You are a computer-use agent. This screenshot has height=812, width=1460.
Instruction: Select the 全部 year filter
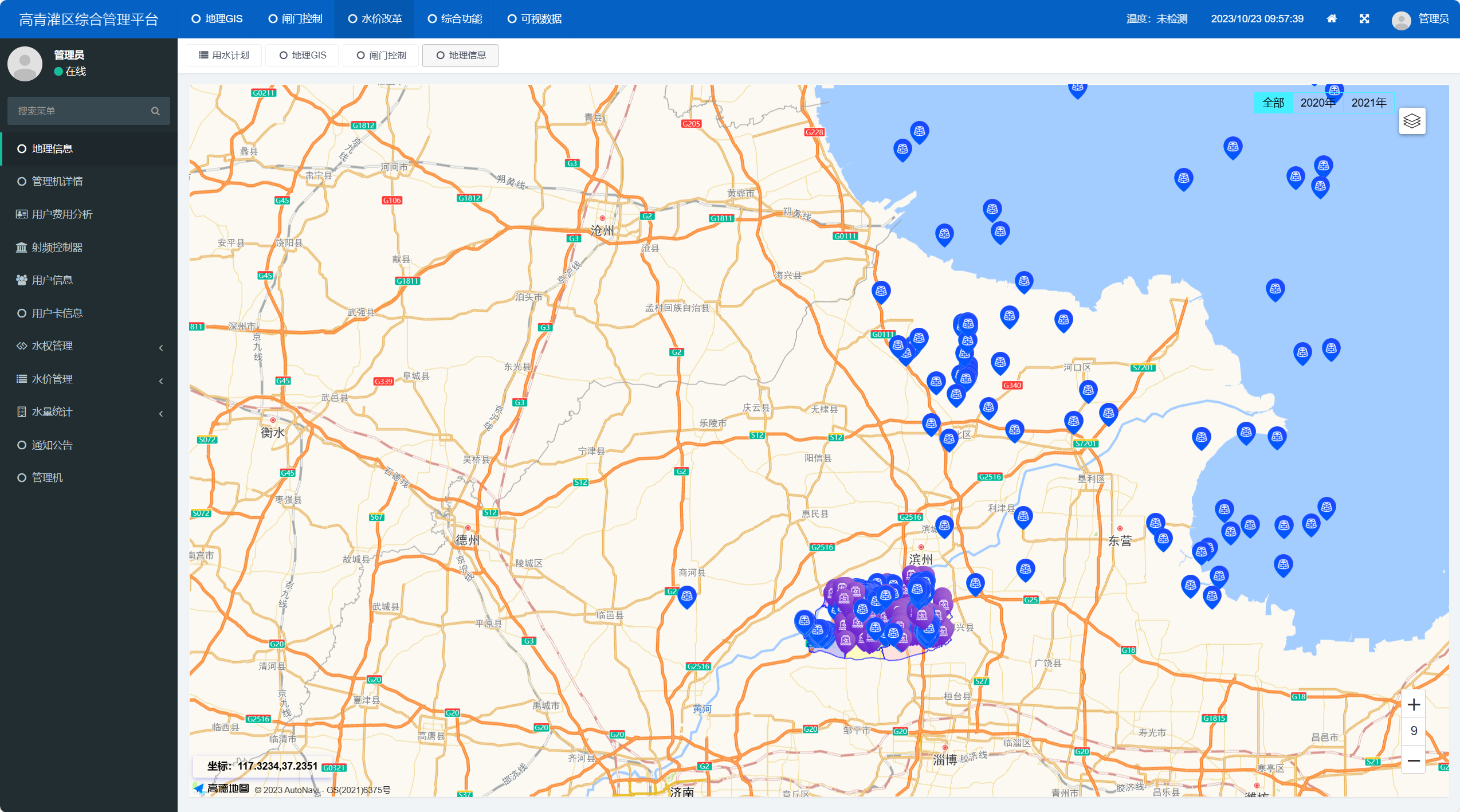click(x=1273, y=103)
